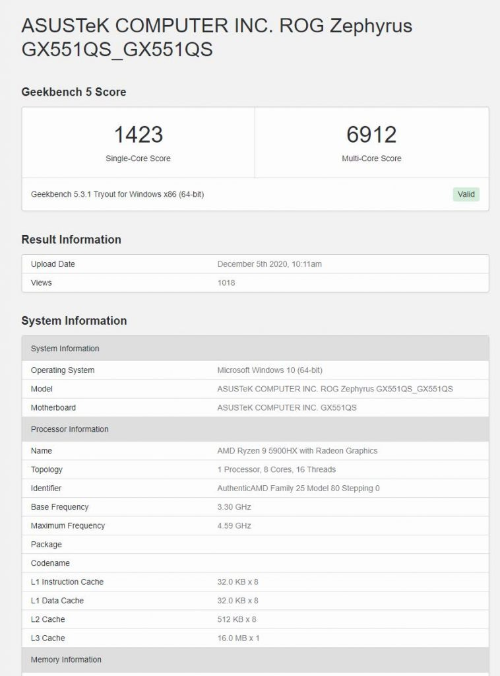Click the L2 Cache label
The image size is (500, 676).
click(x=47, y=619)
